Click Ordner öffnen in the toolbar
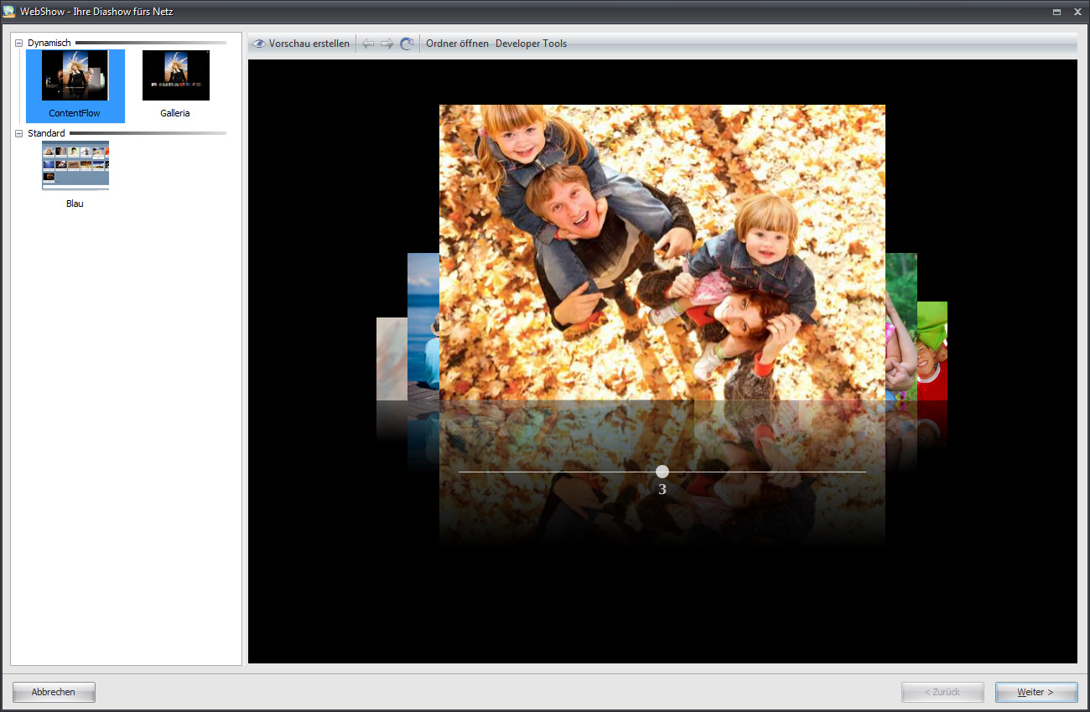The image size is (1090, 712). pos(457,44)
